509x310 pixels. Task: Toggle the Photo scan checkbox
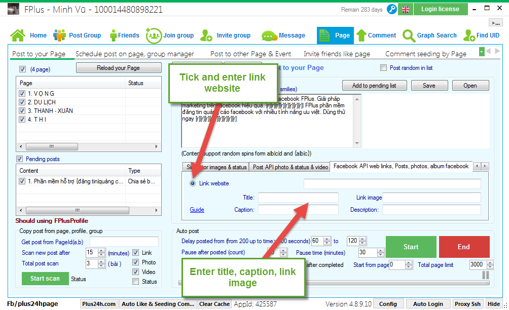(136, 262)
